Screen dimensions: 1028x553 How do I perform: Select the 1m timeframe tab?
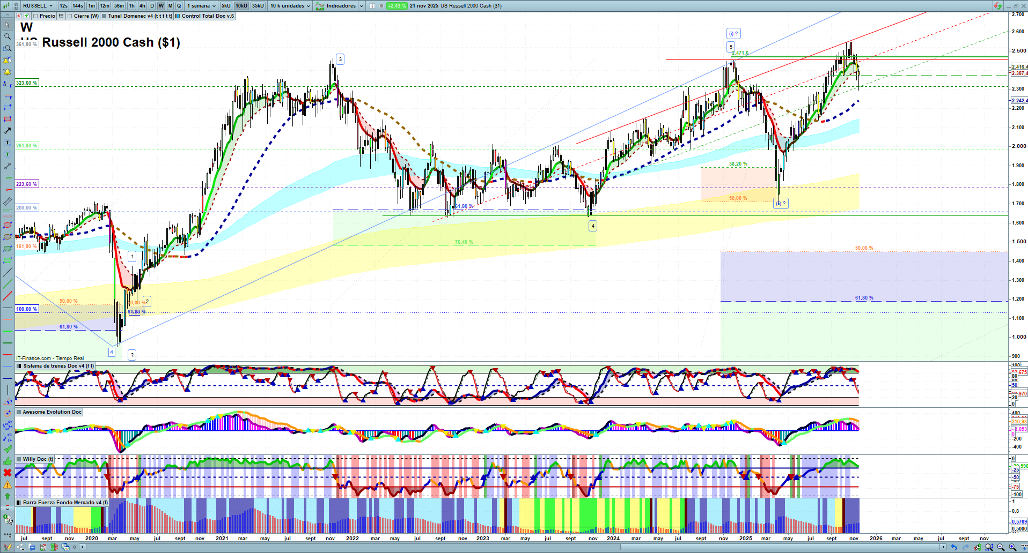coord(92,6)
